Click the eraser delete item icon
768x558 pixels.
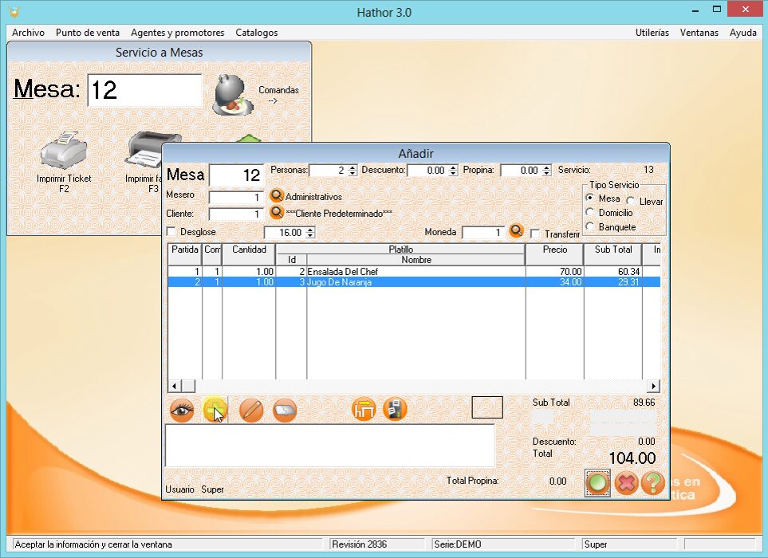tap(285, 411)
